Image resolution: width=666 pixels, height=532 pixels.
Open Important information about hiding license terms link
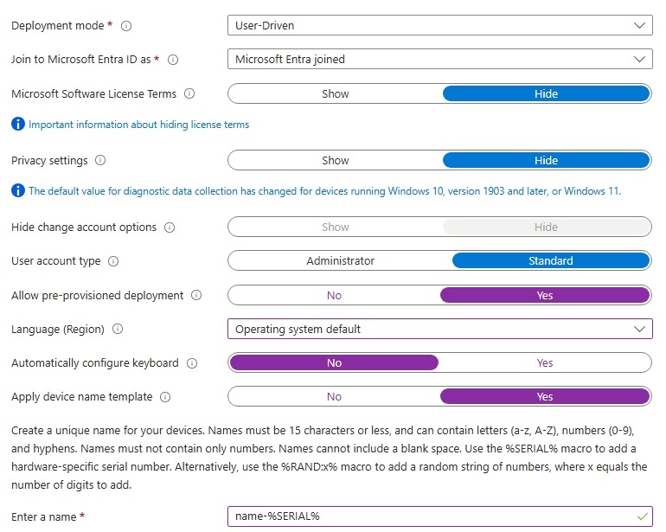point(138,125)
